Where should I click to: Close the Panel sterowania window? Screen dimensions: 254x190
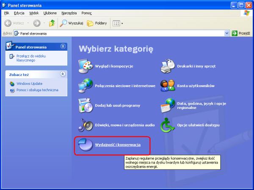click(x=248, y=5)
